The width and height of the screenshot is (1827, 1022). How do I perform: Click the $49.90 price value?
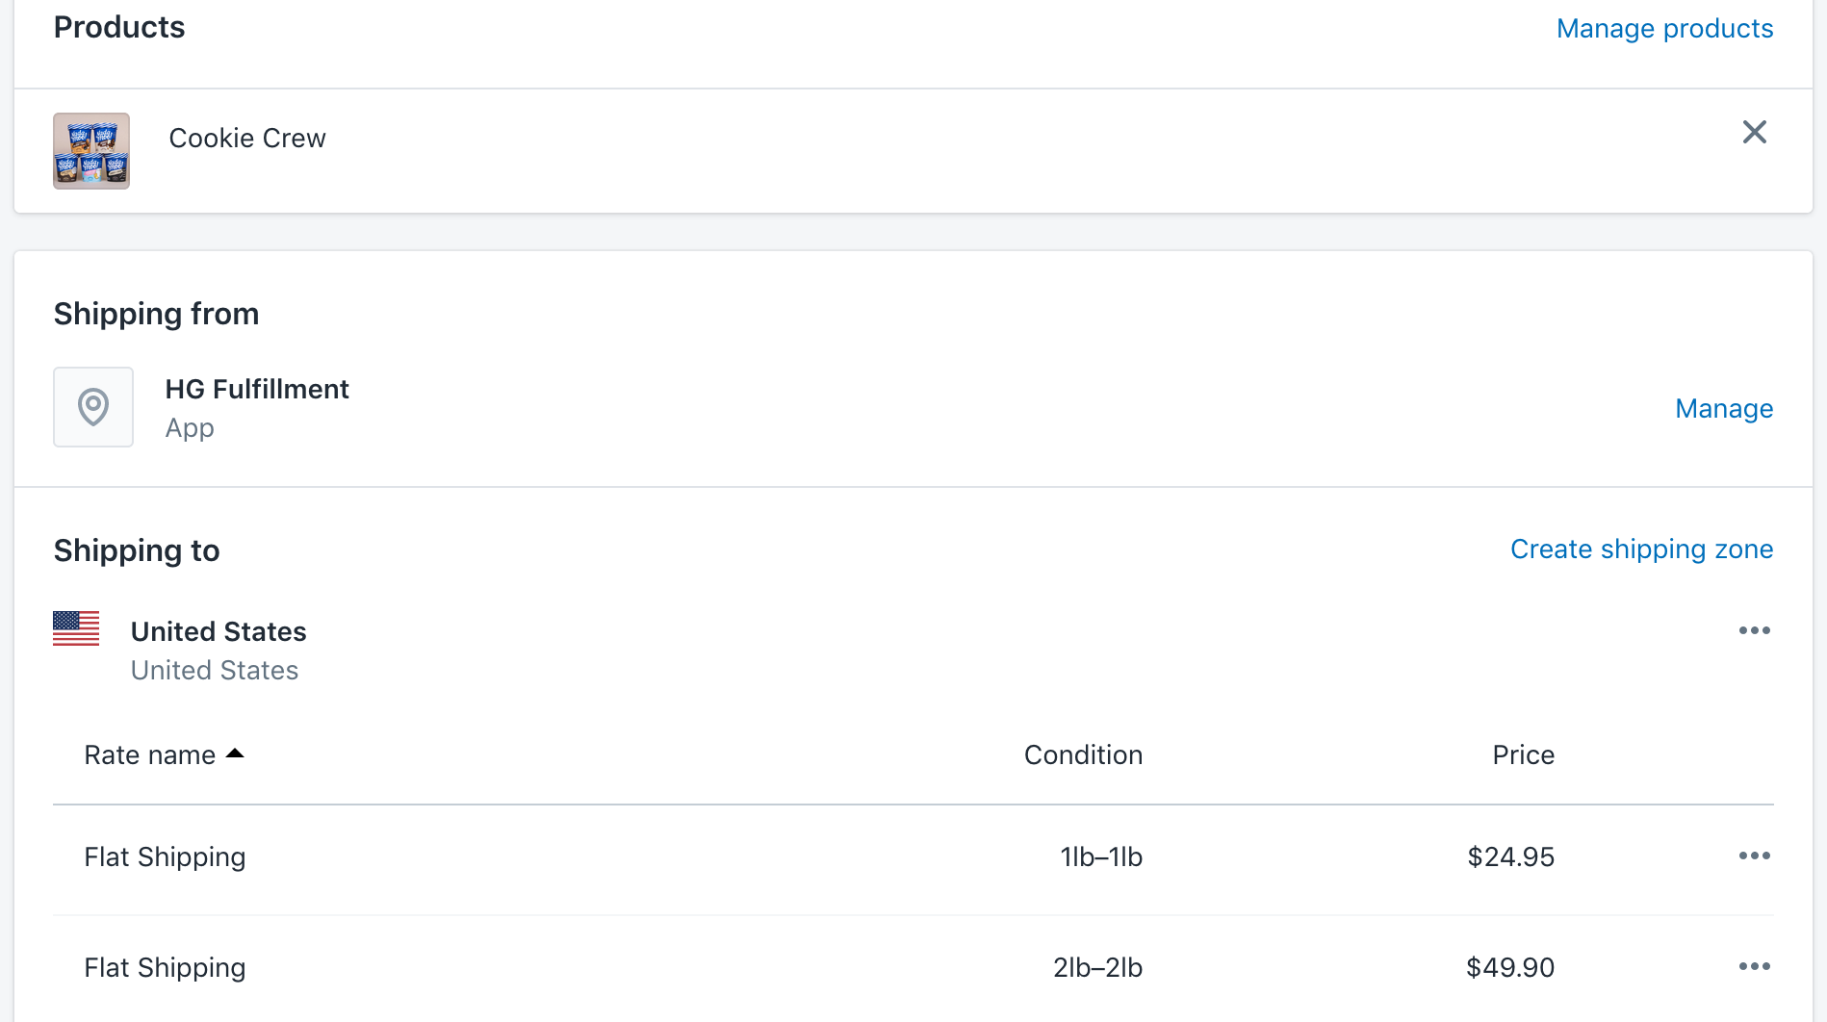click(1509, 968)
